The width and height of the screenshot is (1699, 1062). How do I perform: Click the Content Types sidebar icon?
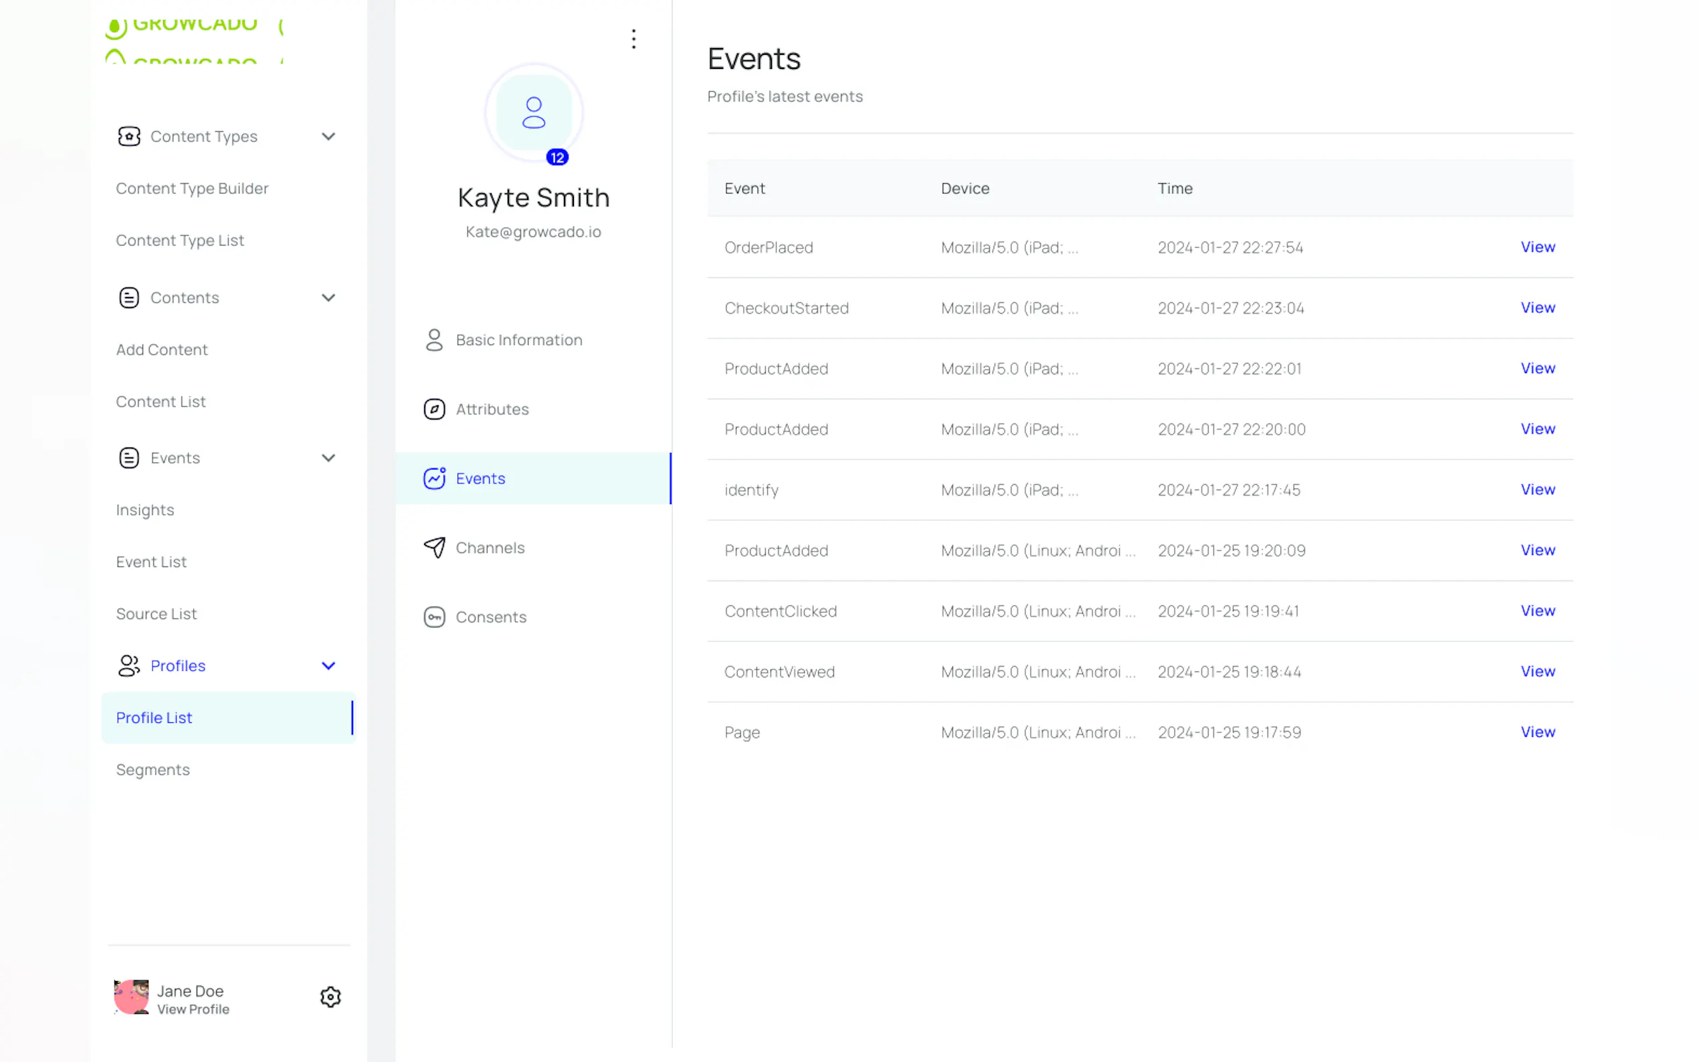pyautogui.click(x=128, y=136)
